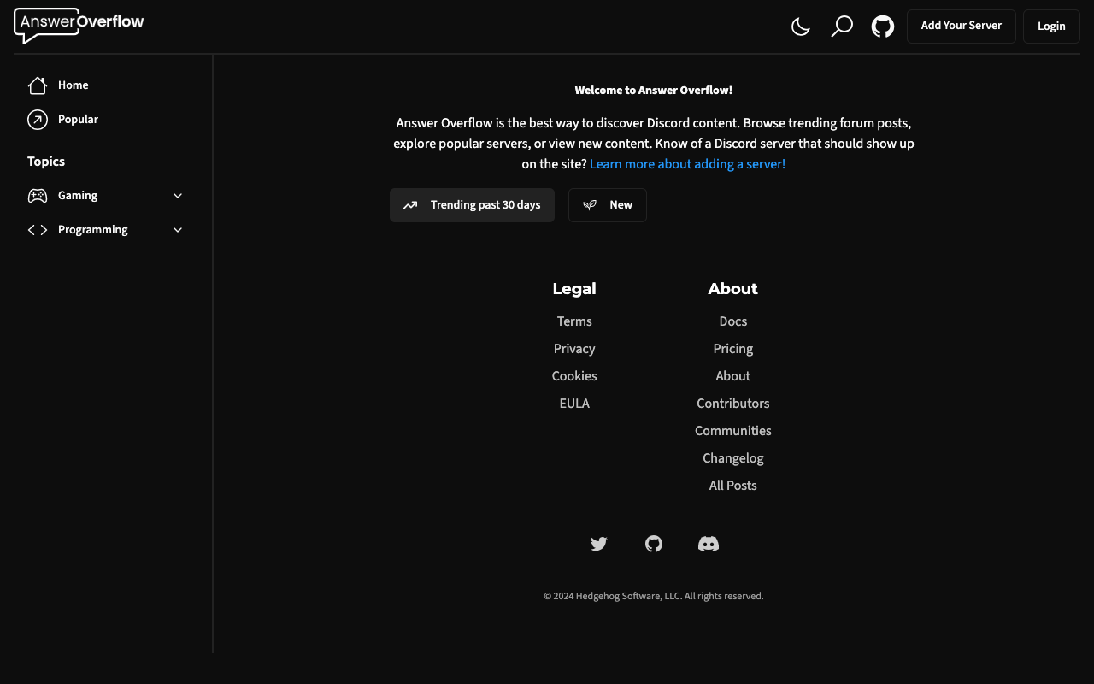Open About link below Pricing
Screen dimensions: 1094x684
point(733,376)
